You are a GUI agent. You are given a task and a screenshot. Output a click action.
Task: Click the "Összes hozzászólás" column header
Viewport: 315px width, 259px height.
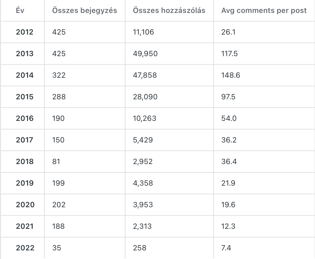[x=169, y=10]
